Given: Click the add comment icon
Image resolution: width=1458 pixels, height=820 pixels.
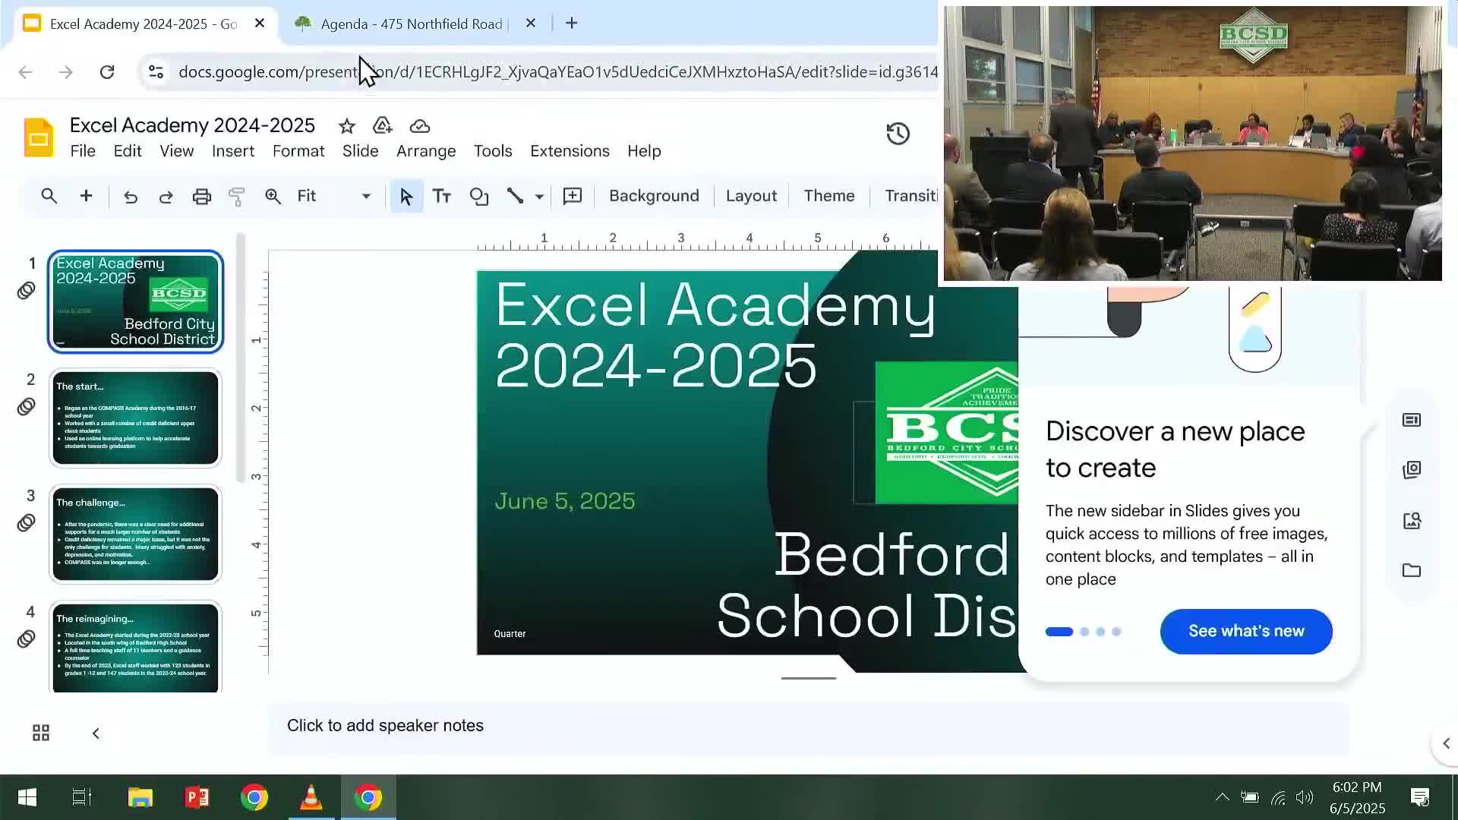Looking at the screenshot, I should click(572, 197).
